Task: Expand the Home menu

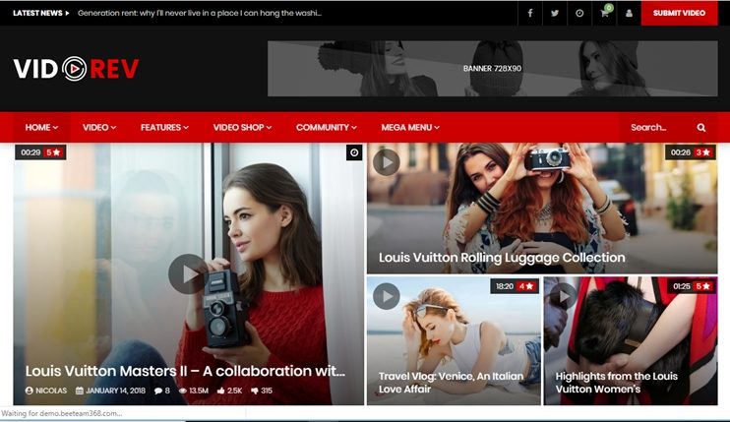Action: 41,127
